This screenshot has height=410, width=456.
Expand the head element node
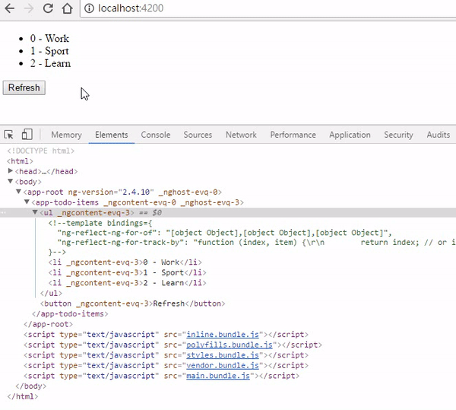(x=11, y=171)
